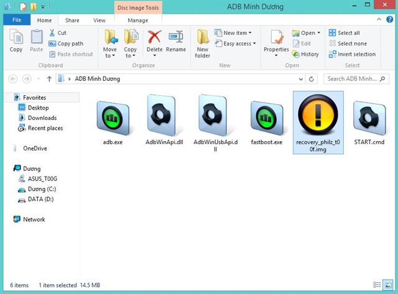Open Network in the navigation pane
Screen dimensions: 398x294
coord(34,219)
